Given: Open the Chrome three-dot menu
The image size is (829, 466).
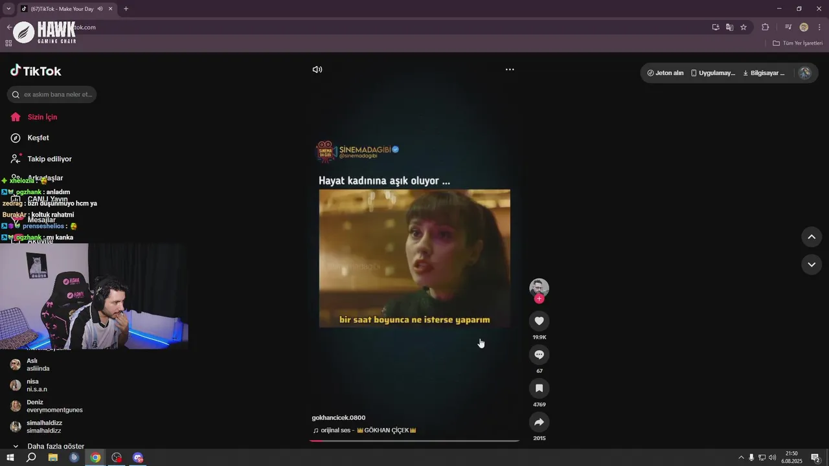Looking at the screenshot, I should tap(819, 27).
